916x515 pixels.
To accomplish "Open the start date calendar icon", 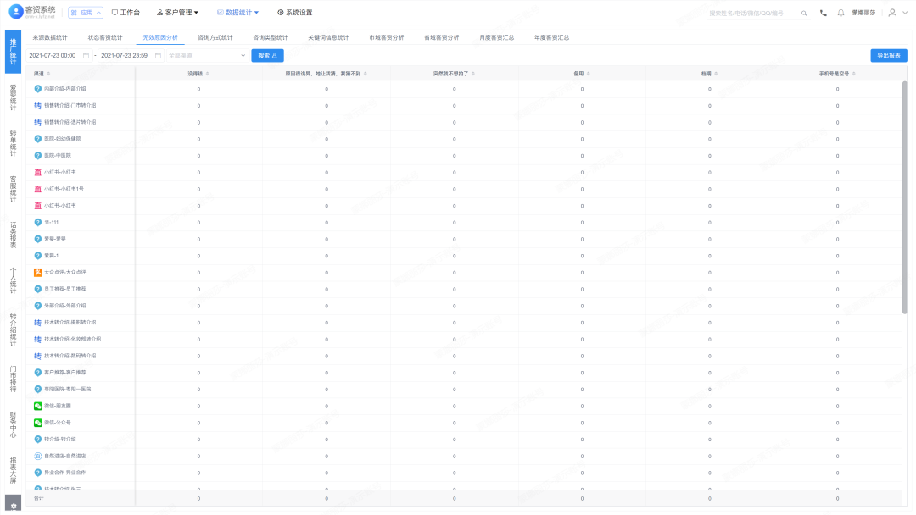I will click(x=86, y=55).
